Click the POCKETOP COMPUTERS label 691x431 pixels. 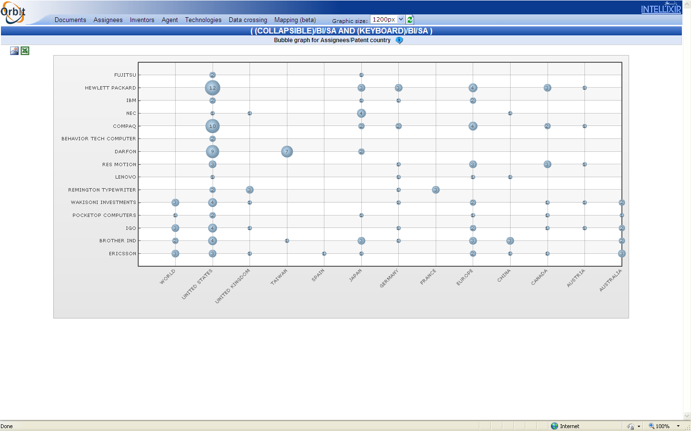[x=105, y=215]
